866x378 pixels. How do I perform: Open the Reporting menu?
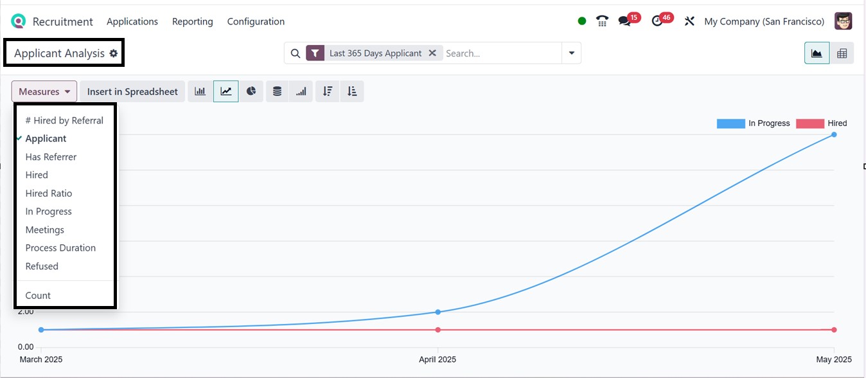coord(192,21)
